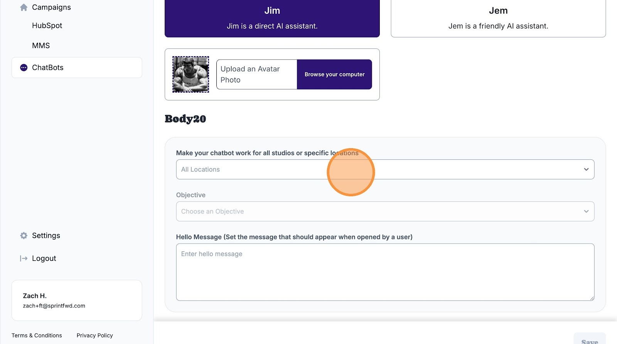Screen dimensions: 617x344
Task: Click the Logout arrow icon
Action: pyautogui.click(x=24, y=259)
